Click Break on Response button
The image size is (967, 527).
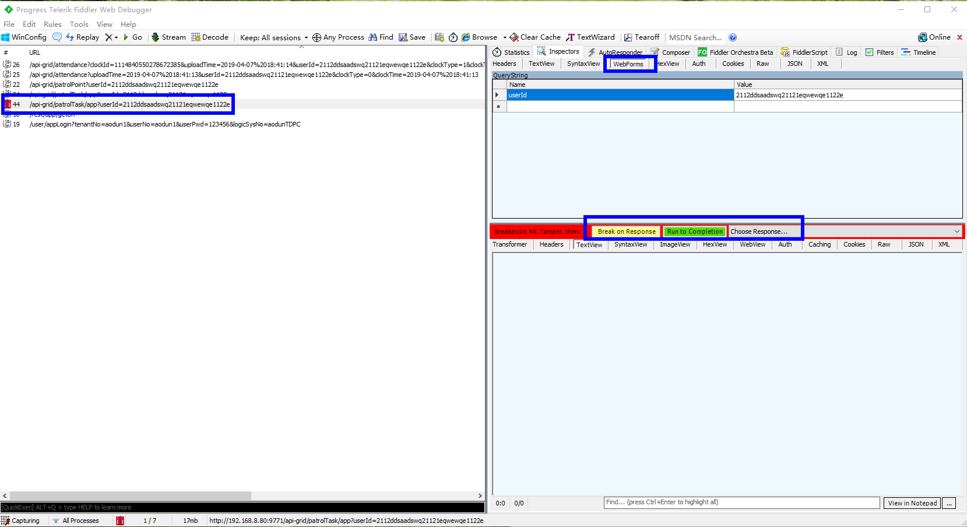pyautogui.click(x=627, y=231)
